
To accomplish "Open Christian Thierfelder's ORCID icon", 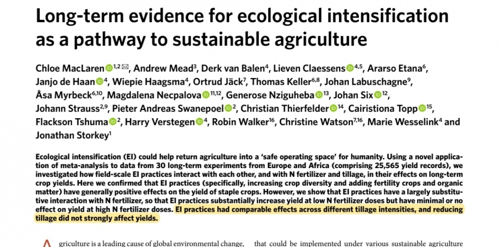I will tap(333, 108).
